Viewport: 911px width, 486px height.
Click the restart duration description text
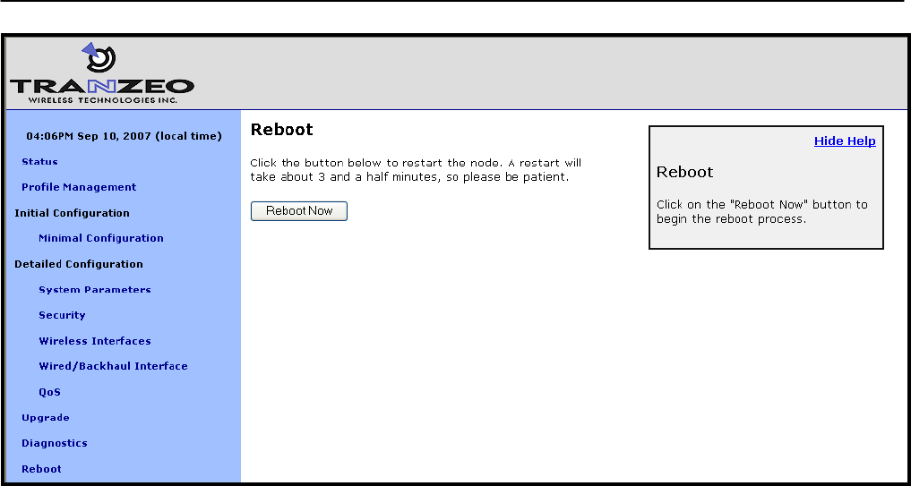416,170
